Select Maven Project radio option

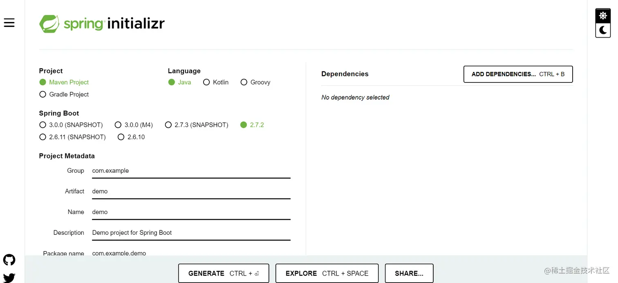(64, 82)
